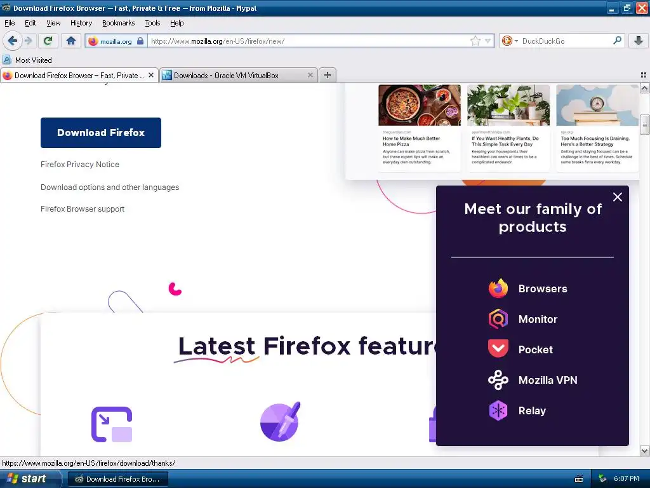
Task: Close the Download Firefox Browser tab
Action: coord(151,75)
